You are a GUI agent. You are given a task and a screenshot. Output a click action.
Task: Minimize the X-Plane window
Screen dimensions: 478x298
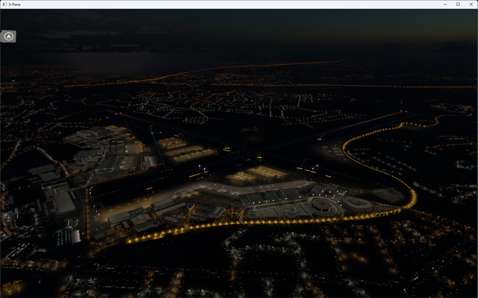445,4
